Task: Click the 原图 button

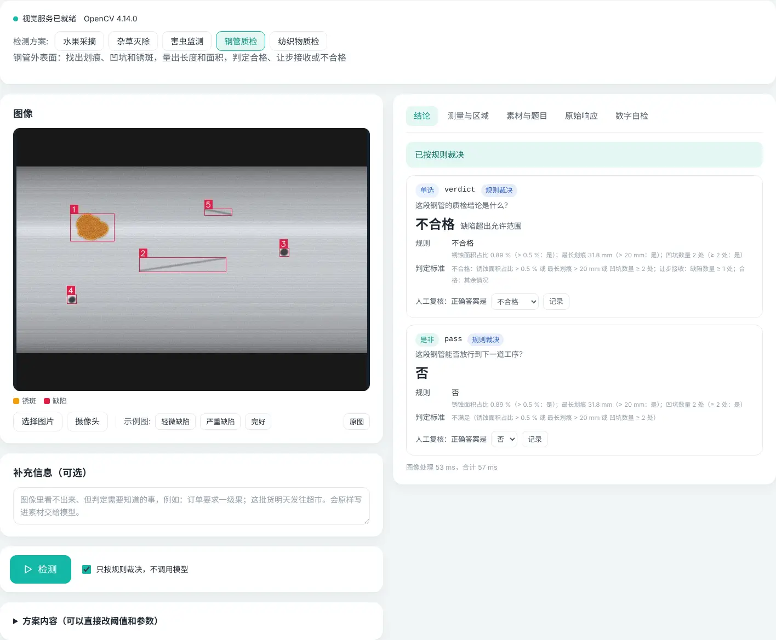Action: (357, 422)
